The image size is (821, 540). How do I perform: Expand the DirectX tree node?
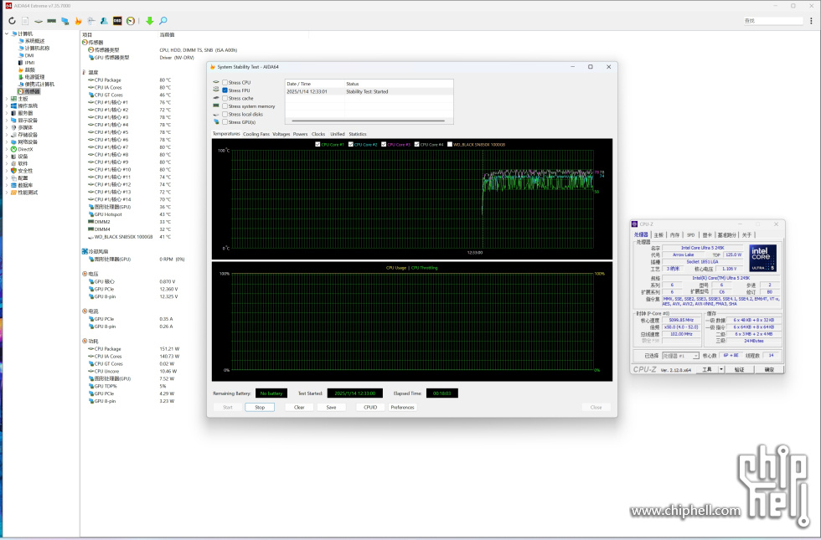[7, 149]
